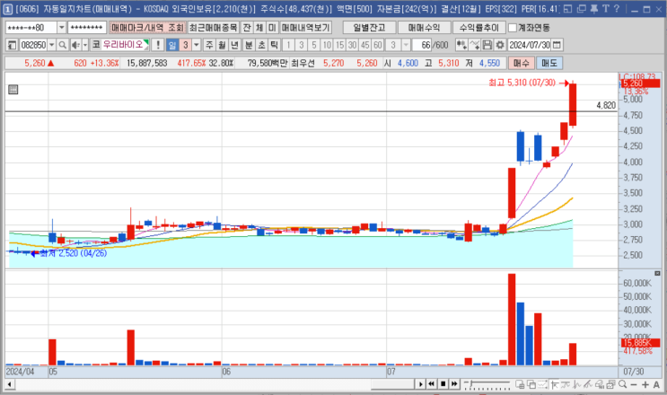Rewind chart replay

tap(431, 384)
